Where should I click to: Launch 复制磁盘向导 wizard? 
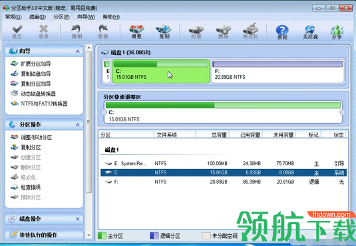pyautogui.click(x=31, y=74)
